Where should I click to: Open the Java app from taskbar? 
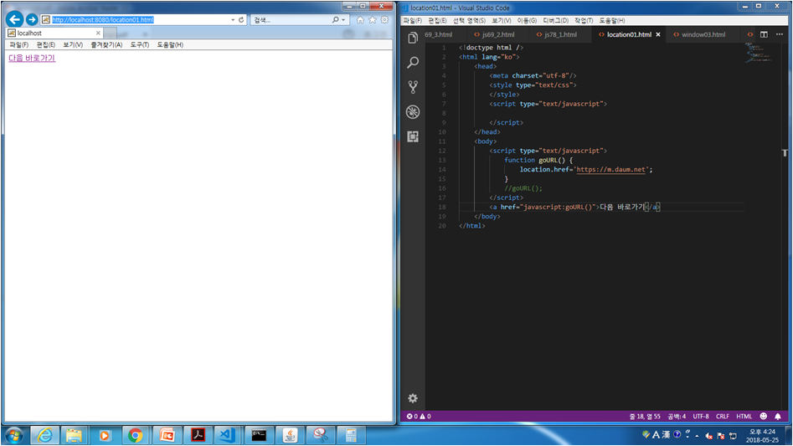(290, 435)
